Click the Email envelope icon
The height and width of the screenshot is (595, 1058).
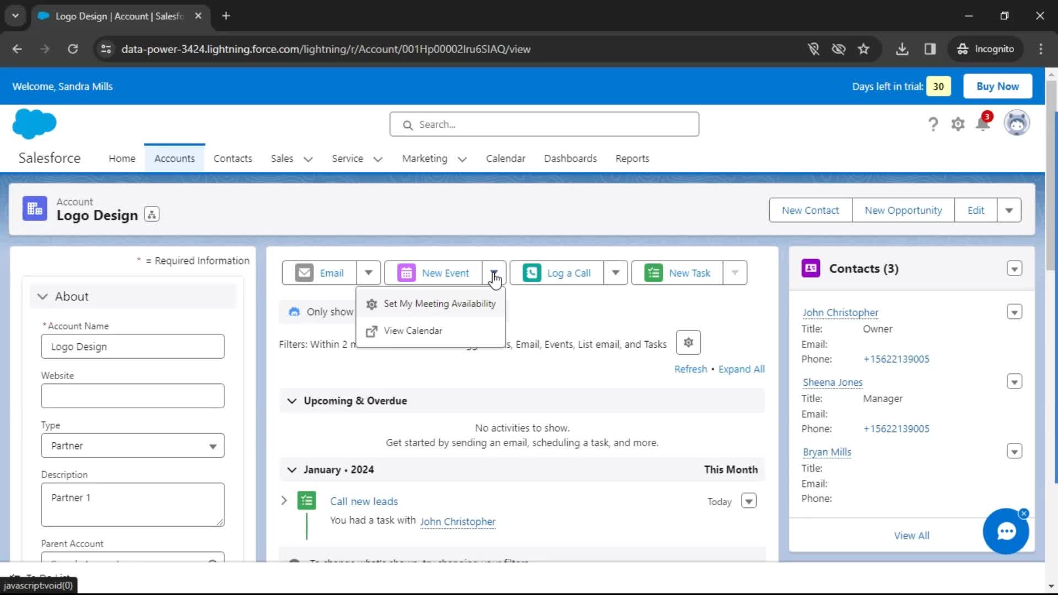pyautogui.click(x=304, y=273)
